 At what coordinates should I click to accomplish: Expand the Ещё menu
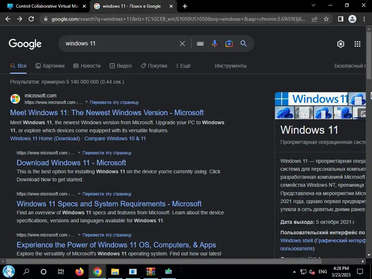183,66
